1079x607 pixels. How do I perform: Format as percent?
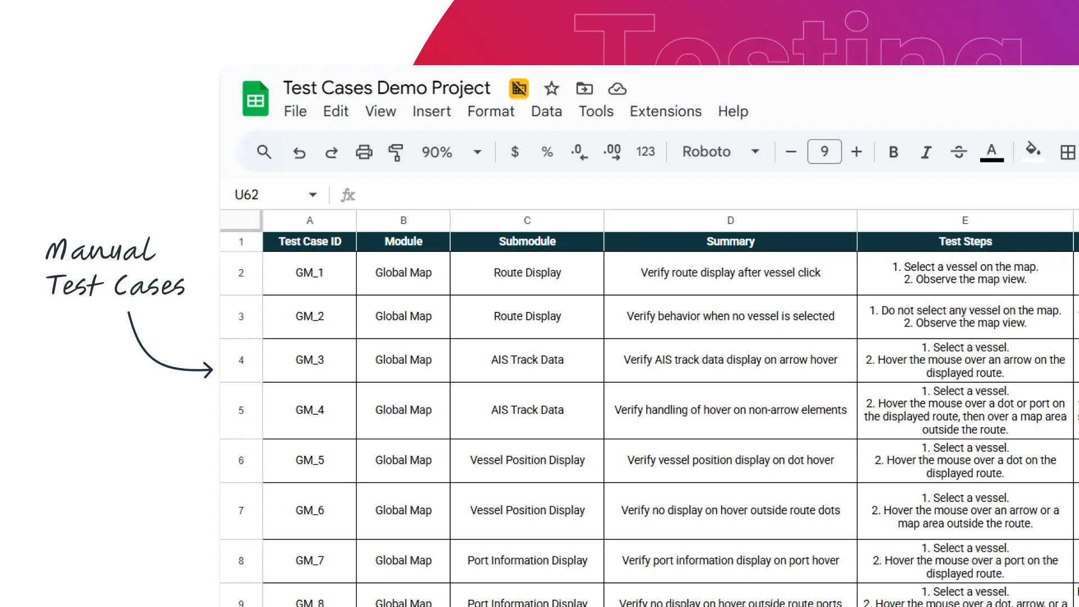tap(547, 152)
